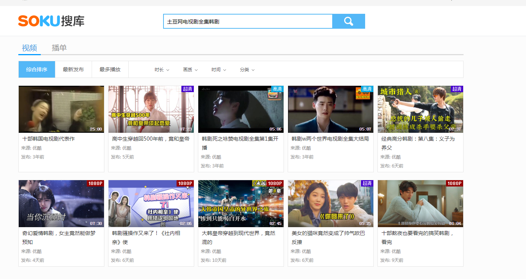526x279 pixels.
Task: Open thumbnail for 十部韩国电视剧代表作
Action: pos(61,109)
